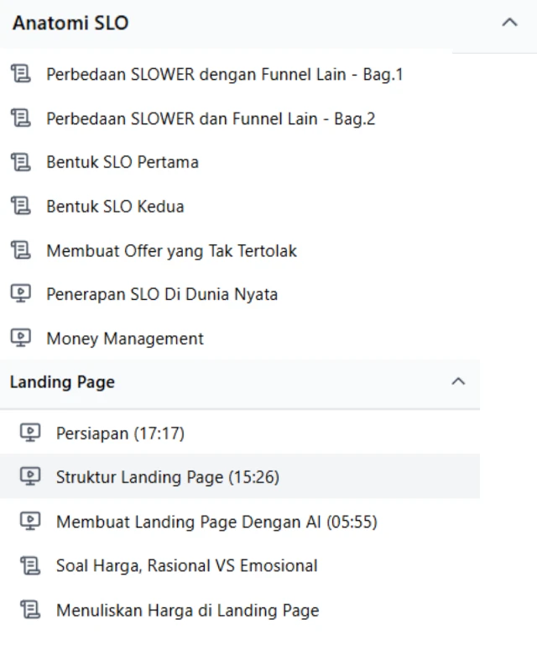Collapse the Anatomi SLO section
537x672 pixels.
coord(508,23)
